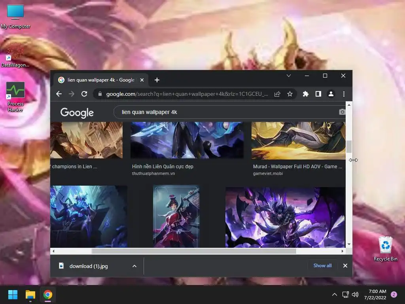Bookmark this tab with the star icon
This screenshot has width=405, height=304.
pyautogui.click(x=290, y=94)
